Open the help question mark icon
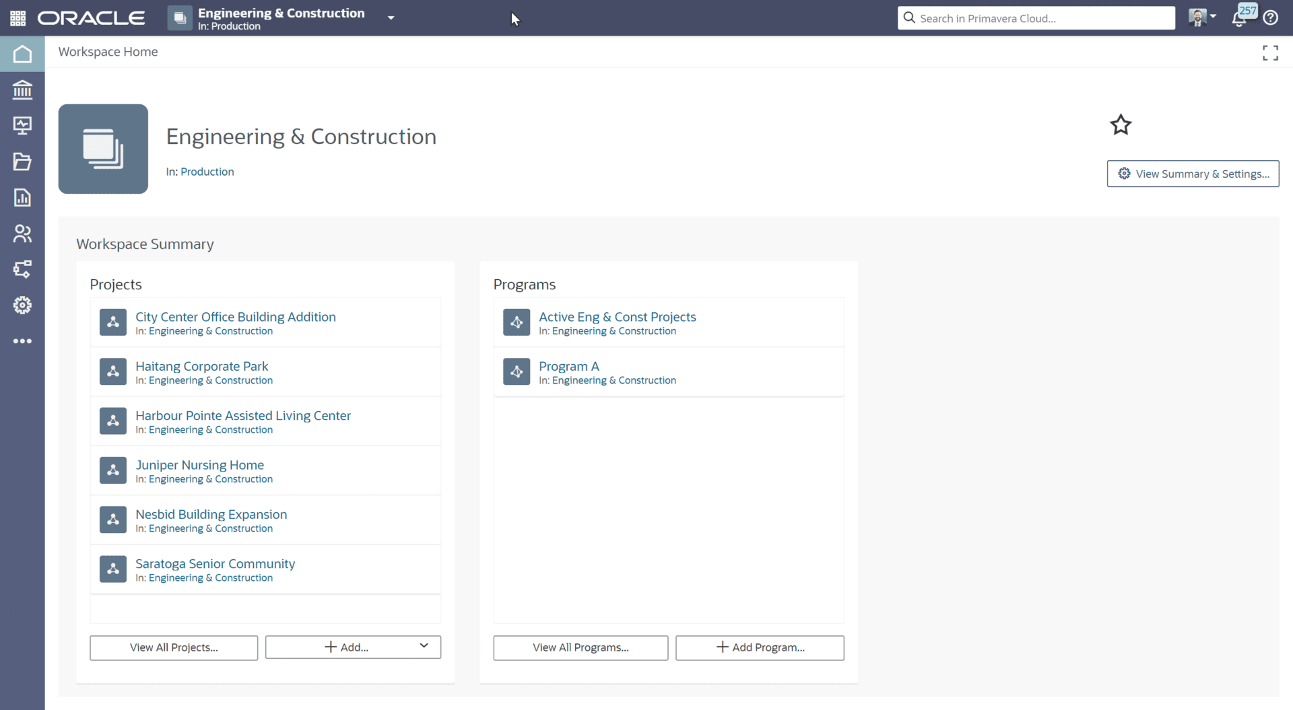The width and height of the screenshot is (1293, 710). coord(1271,18)
